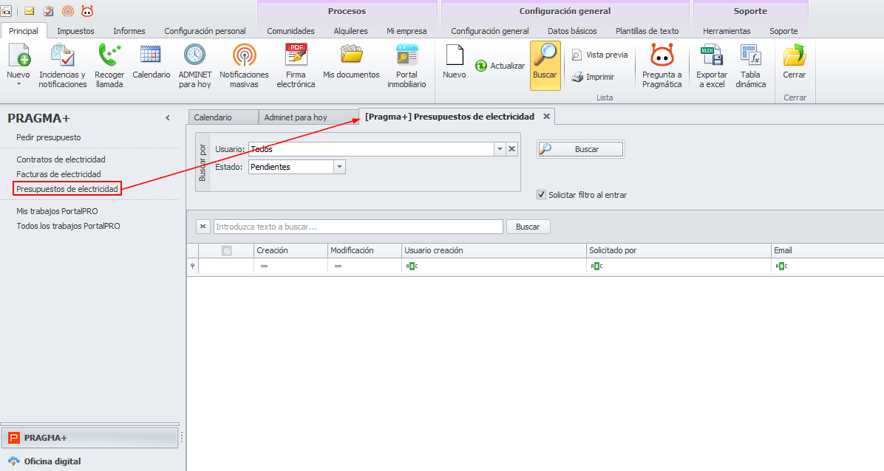Open the Datos básicos ribbon tab

pyautogui.click(x=572, y=31)
